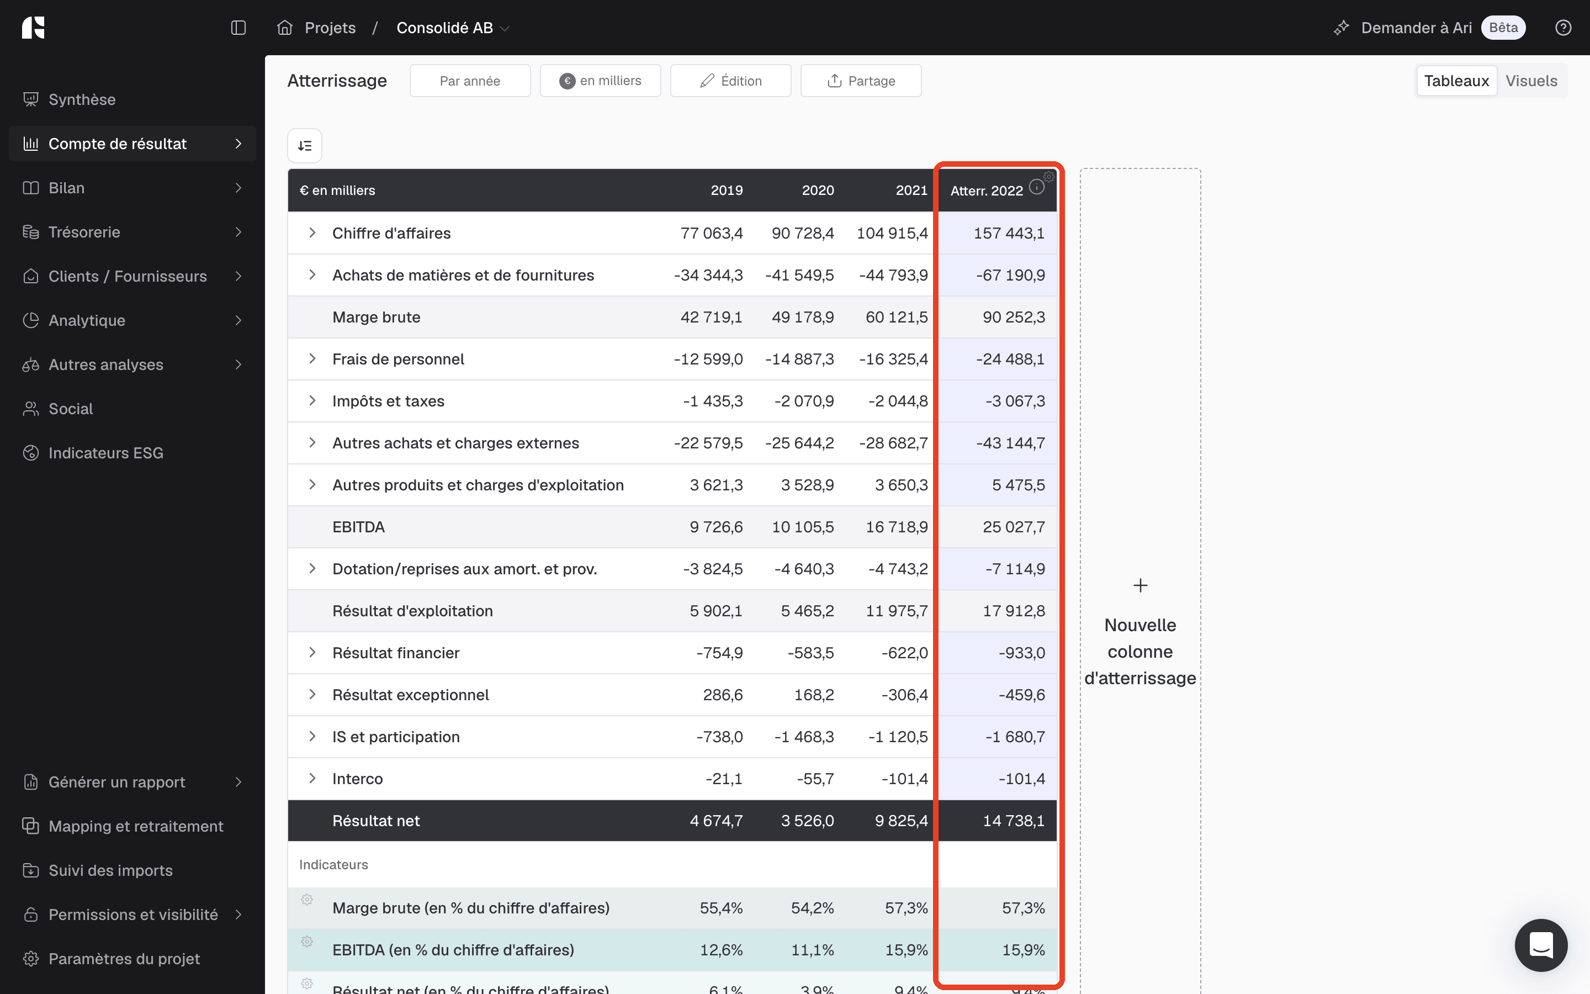The image size is (1590, 994).
Task: Open the Atterr. 2022 column settings gear
Action: tap(1050, 176)
